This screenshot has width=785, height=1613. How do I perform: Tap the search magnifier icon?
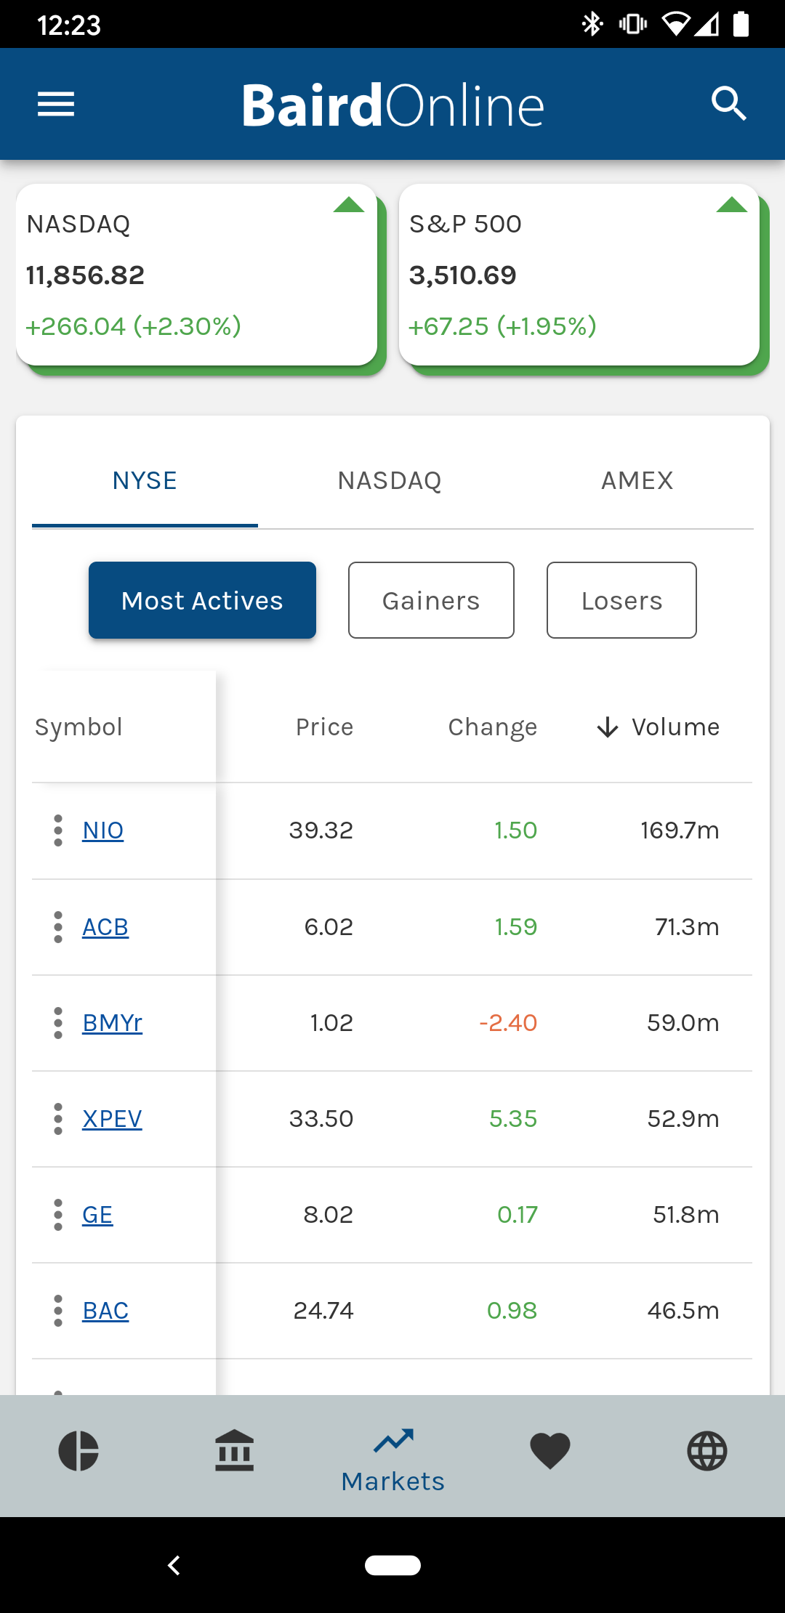(x=728, y=104)
